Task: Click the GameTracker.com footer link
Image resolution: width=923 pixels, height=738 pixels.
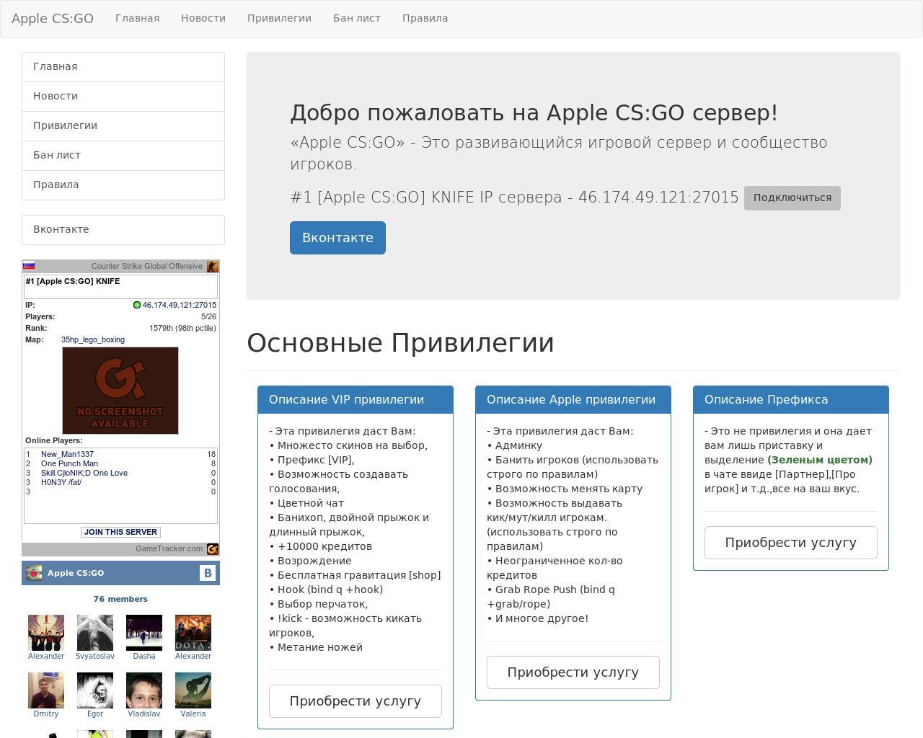Action: point(169,548)
